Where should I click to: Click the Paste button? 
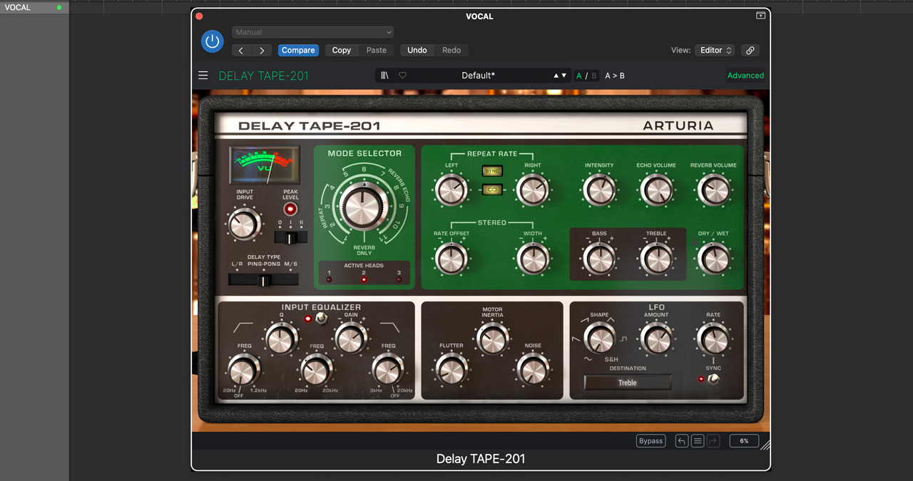click(377, 51)
